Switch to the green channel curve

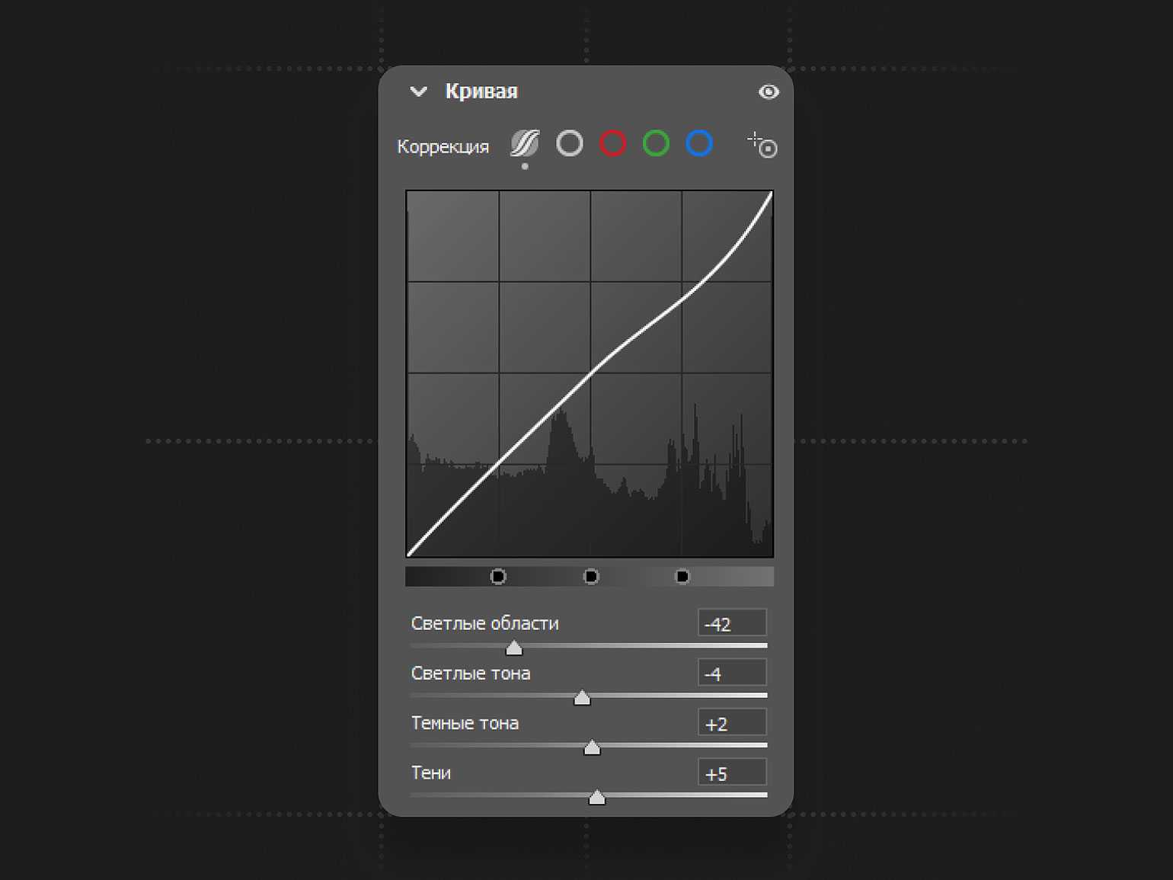[x=656, y=143]
